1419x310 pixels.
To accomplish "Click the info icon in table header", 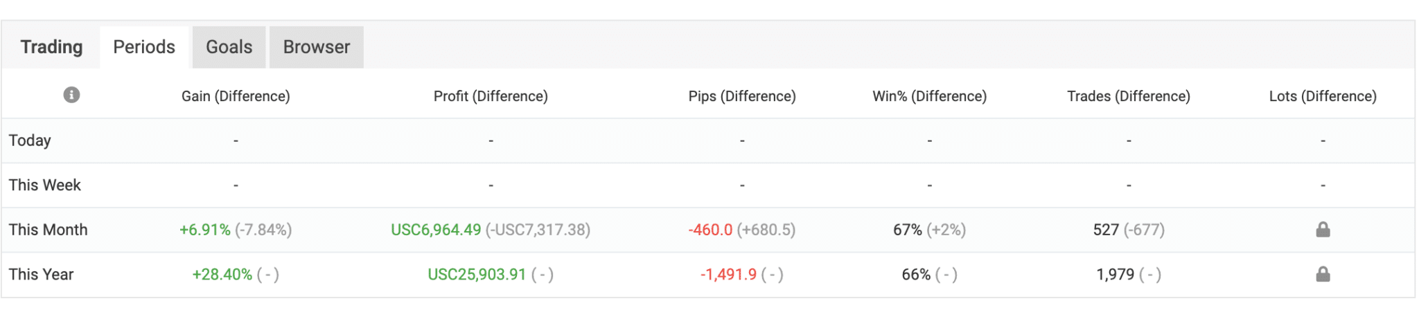I will click(x=71, y=95).
